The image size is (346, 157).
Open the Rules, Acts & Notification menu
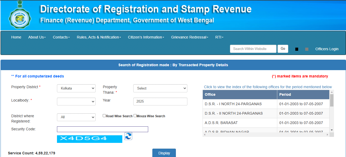click(x=99, y=37)
